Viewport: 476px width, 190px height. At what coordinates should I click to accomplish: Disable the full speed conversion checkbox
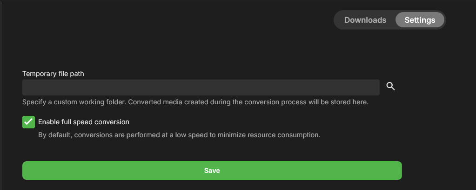(29, 122)
